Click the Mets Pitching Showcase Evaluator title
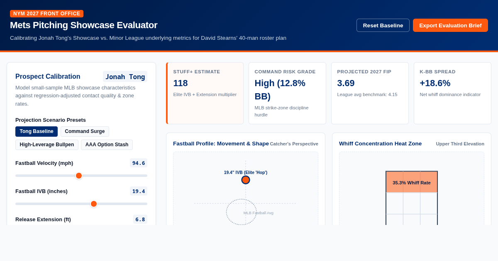 pyautogui.click(x=83, y=25)
